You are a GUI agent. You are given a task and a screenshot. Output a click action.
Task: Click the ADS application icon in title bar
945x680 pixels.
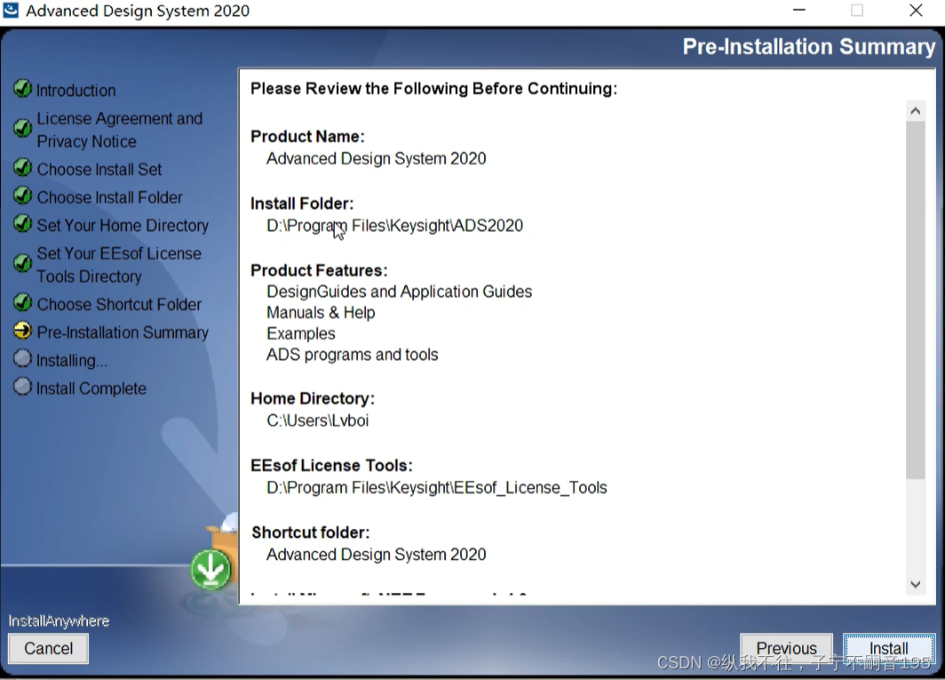pyautogui.click(x=11, y=11)
